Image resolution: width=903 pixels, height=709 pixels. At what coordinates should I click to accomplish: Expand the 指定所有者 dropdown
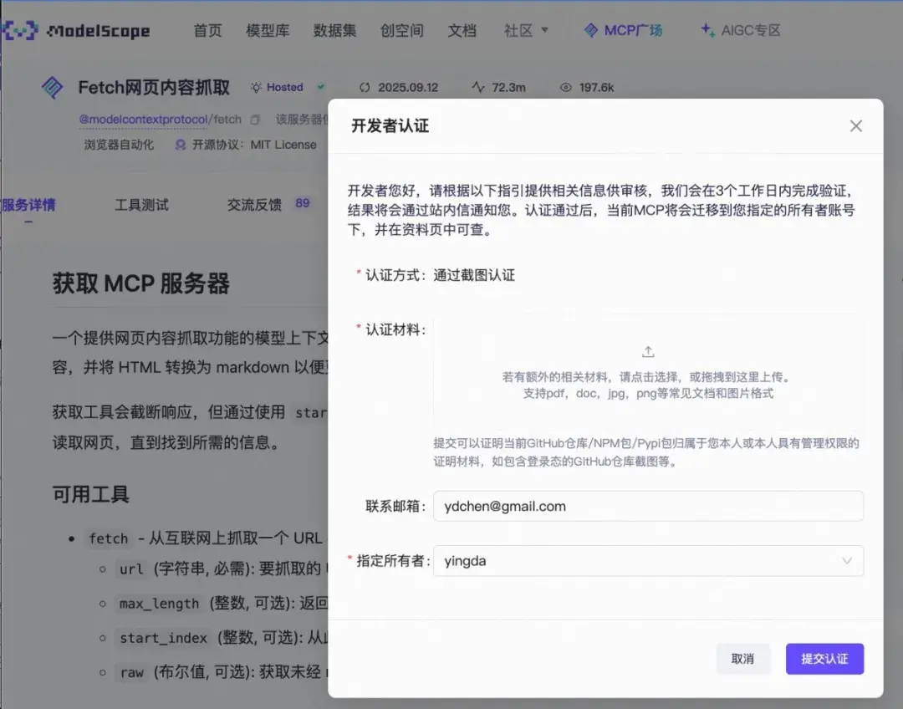[x=847, y=561]
